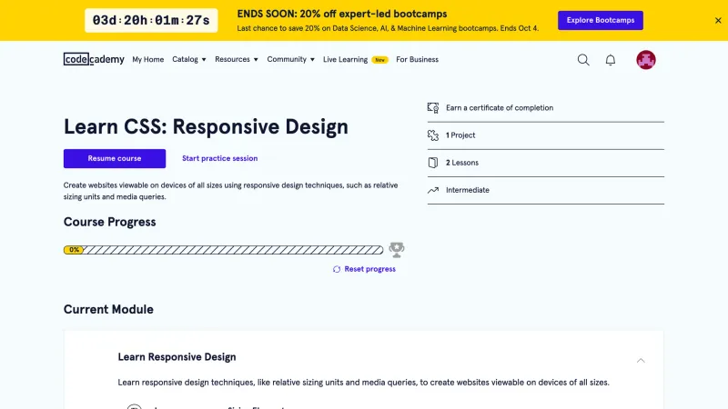This screenshot has width=728, height=409.
Task: Click the Explore Bootcamps button
Action: point(601,20)
